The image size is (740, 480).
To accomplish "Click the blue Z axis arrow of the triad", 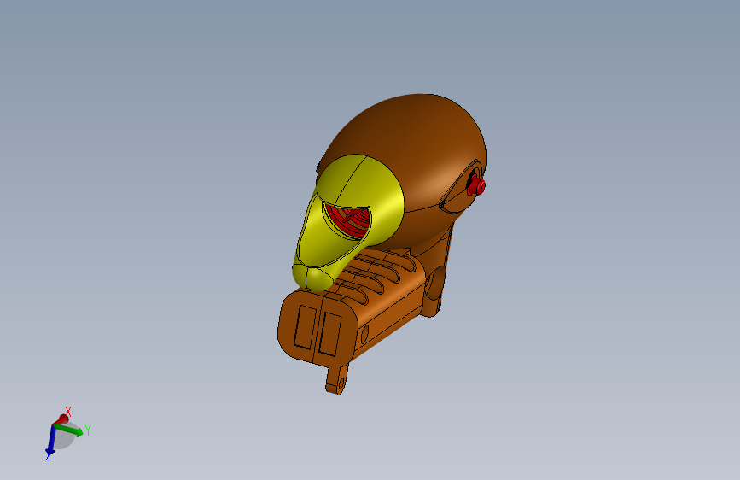I will [51, 441].
